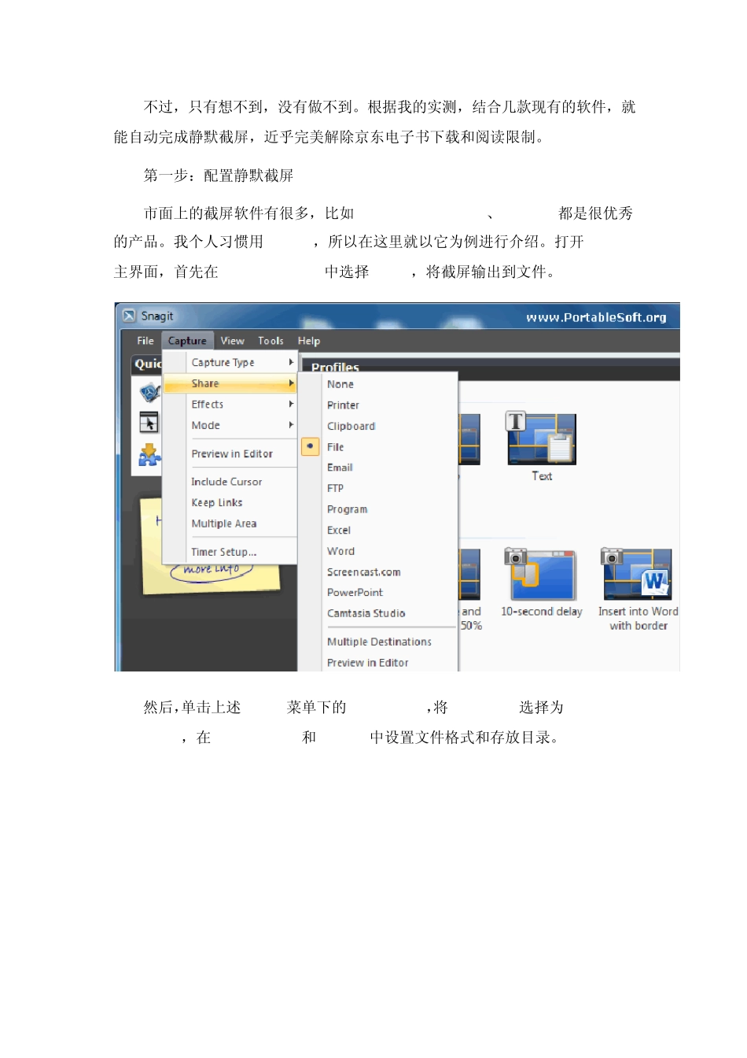This screenshot has width=747, height=1058.
Task: Toggle Include Cursor option
Action: click(230, 482)
